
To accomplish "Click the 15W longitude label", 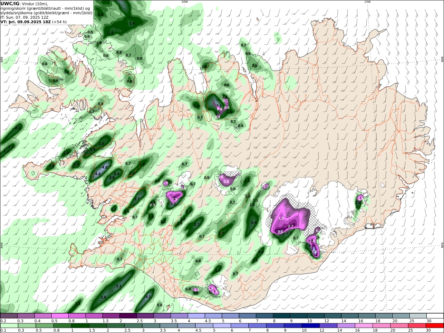I will coord(367,2).
